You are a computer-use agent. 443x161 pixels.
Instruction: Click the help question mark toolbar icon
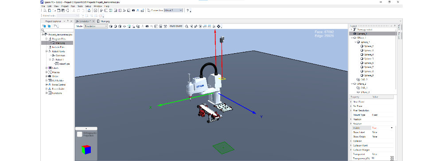(187, 11)
